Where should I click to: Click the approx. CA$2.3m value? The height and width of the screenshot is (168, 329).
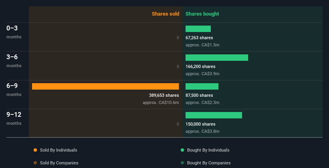pos(202,102)
